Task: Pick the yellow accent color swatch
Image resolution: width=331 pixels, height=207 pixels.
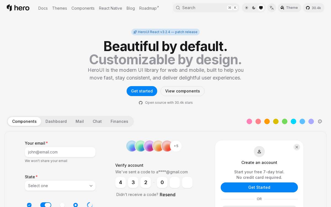Action: coord(276,121)
